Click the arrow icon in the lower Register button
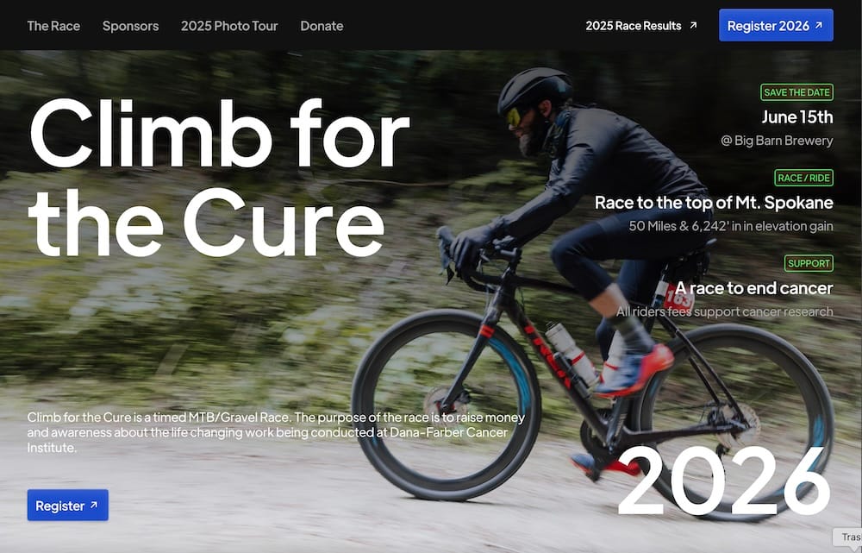862x553 pixels. [x=94, y=505]
